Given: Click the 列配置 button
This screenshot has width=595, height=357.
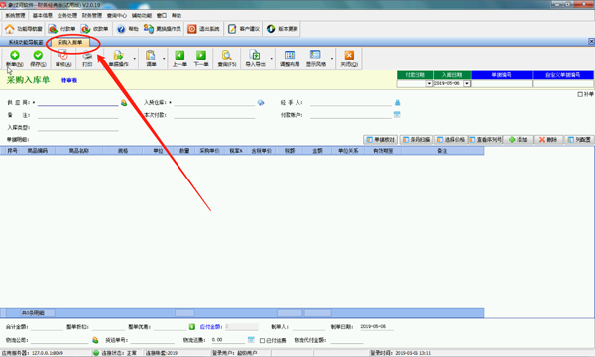Looking at the screenshot, I should coord(579,140).
